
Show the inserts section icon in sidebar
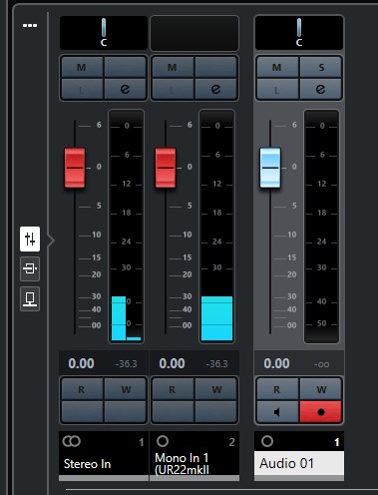[x=30, y=268]
